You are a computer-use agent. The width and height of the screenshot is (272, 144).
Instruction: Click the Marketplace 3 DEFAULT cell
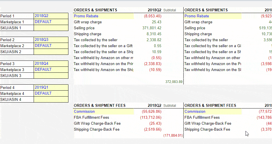click(51, 70)
